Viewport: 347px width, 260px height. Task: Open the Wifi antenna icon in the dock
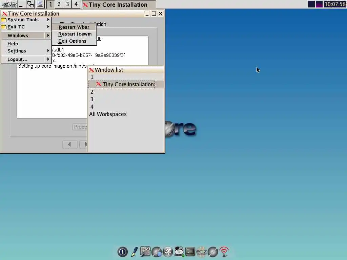pyautogui.click(x=224, y=252)
